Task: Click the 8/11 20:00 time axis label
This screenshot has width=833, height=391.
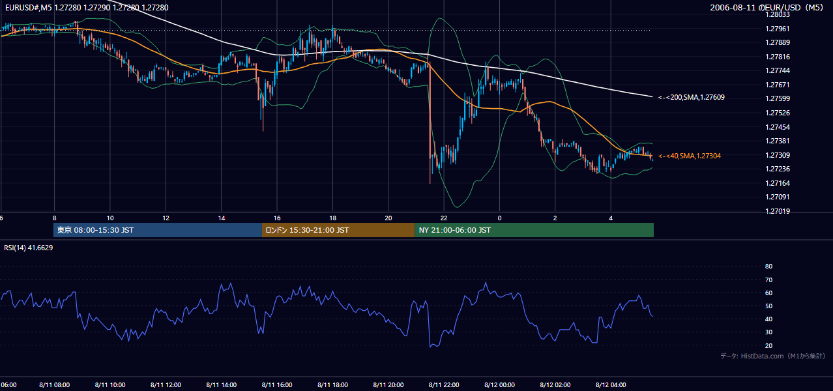Action: (388, 385)
